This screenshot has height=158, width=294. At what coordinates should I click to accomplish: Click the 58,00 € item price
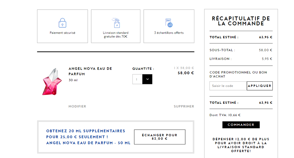186,73
